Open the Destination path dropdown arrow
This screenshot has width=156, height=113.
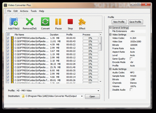coord(82,96)
